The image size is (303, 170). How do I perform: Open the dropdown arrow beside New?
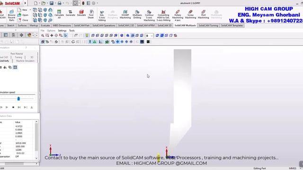pos(30,10)
